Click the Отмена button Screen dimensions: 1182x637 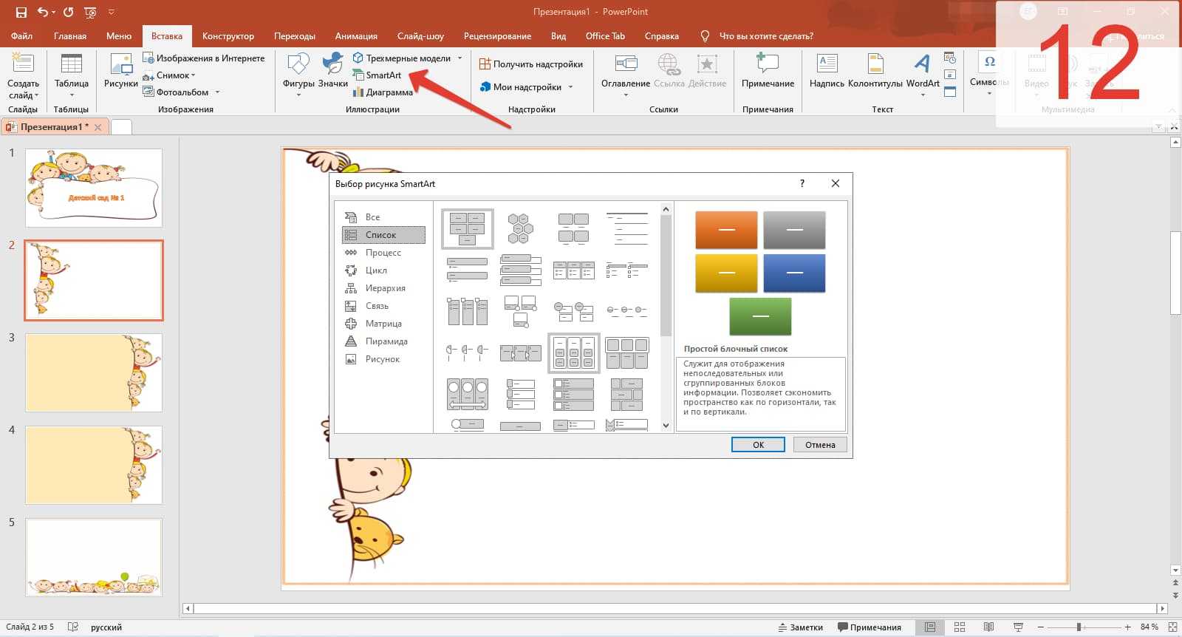pos(820,445)
